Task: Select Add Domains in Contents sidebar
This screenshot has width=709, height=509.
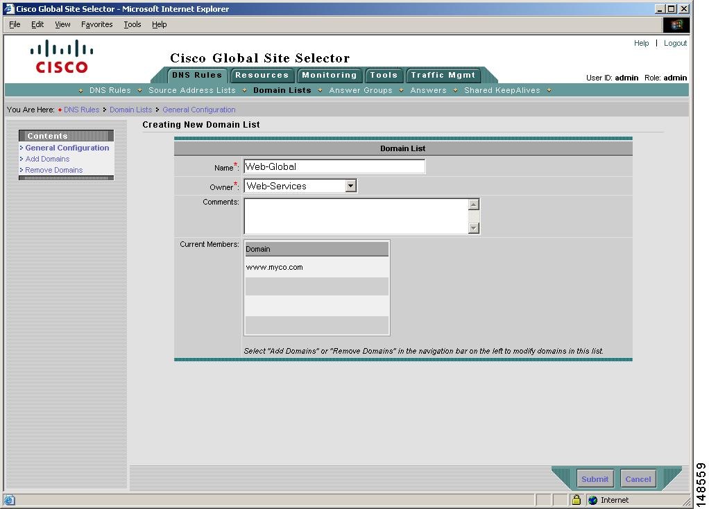Action: tap(47, 159)
